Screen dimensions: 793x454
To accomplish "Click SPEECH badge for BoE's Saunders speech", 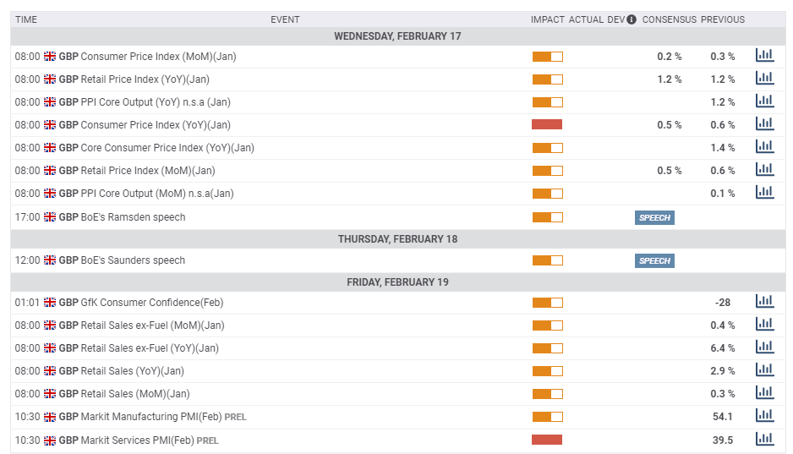I will point(654,260).
